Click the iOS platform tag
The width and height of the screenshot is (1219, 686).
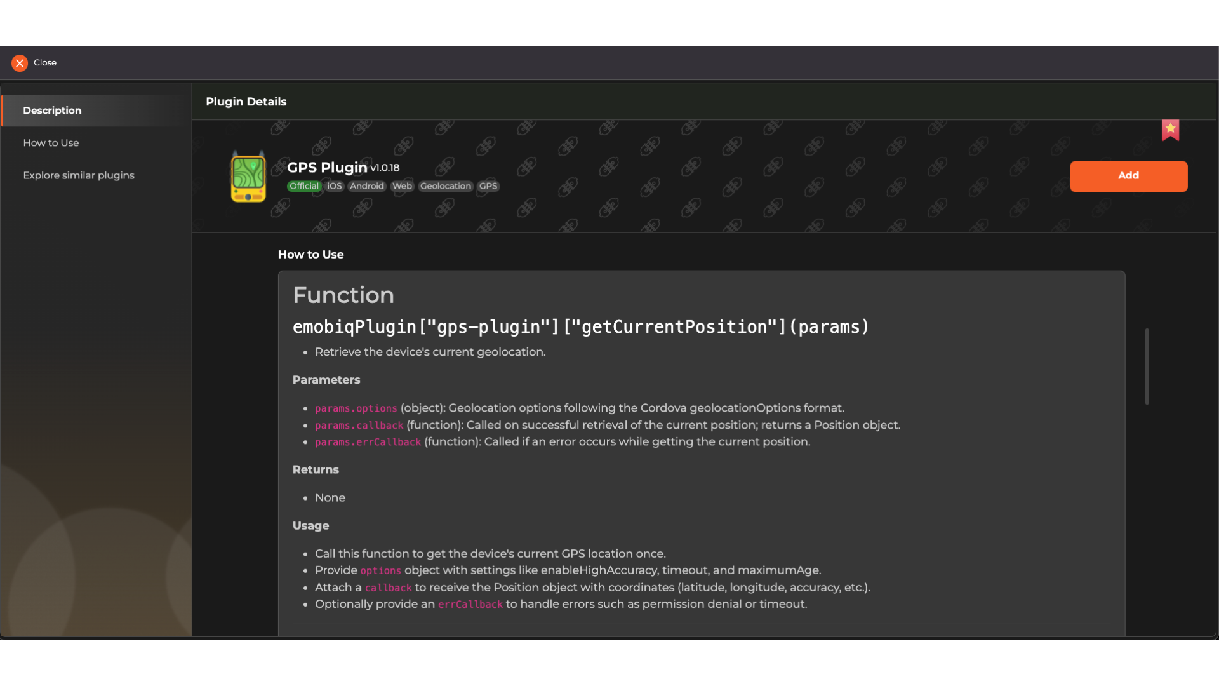tap(334, 186)
